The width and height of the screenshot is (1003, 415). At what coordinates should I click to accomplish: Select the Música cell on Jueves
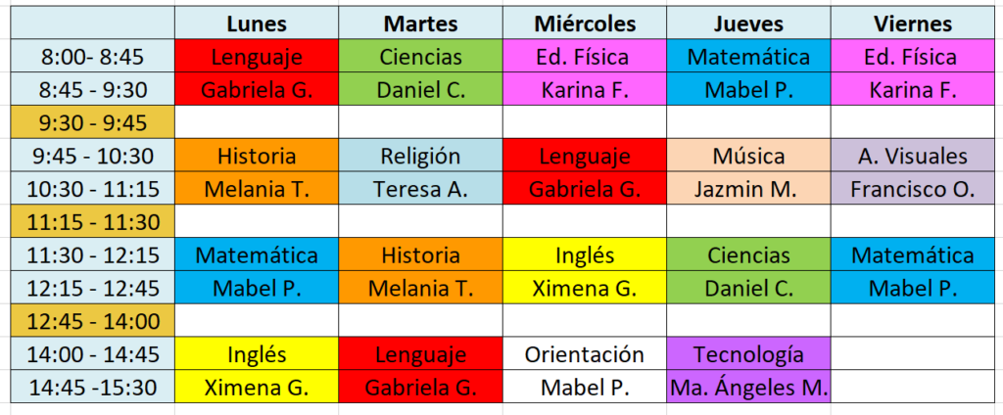pyautogui.click(x=748, y=156)
